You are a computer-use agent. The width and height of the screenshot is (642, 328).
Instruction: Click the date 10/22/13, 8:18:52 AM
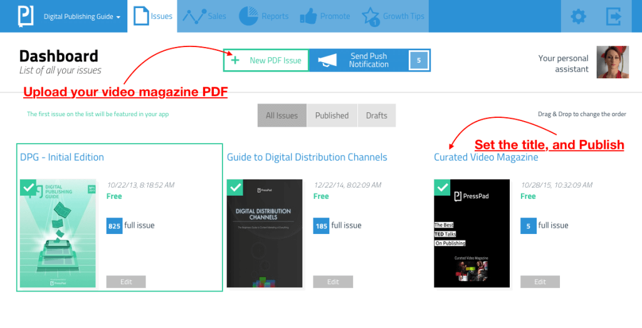coord(140,185)
